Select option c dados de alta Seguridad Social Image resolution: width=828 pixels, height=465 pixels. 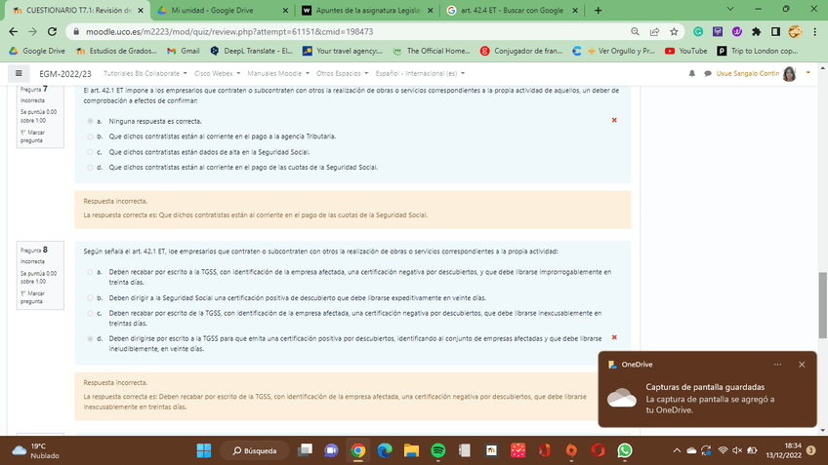[90, 152]
